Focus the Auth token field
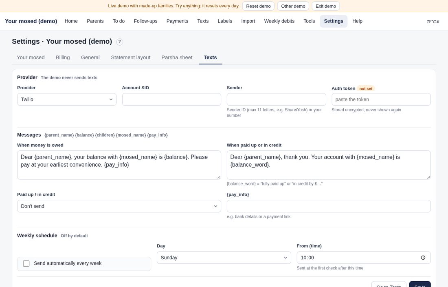The width and height of the screenshot is (448, 287). (381, 99)
